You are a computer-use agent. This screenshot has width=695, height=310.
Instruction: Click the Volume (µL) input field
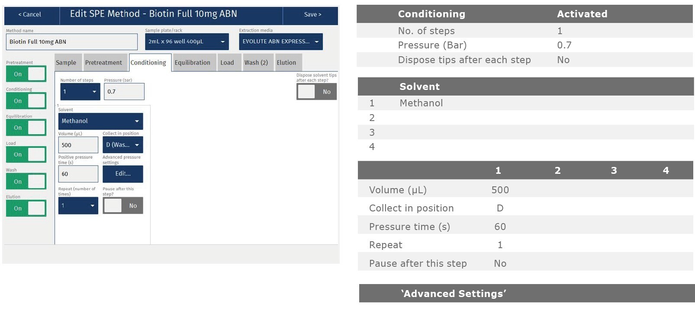click(x=78, y=145)
